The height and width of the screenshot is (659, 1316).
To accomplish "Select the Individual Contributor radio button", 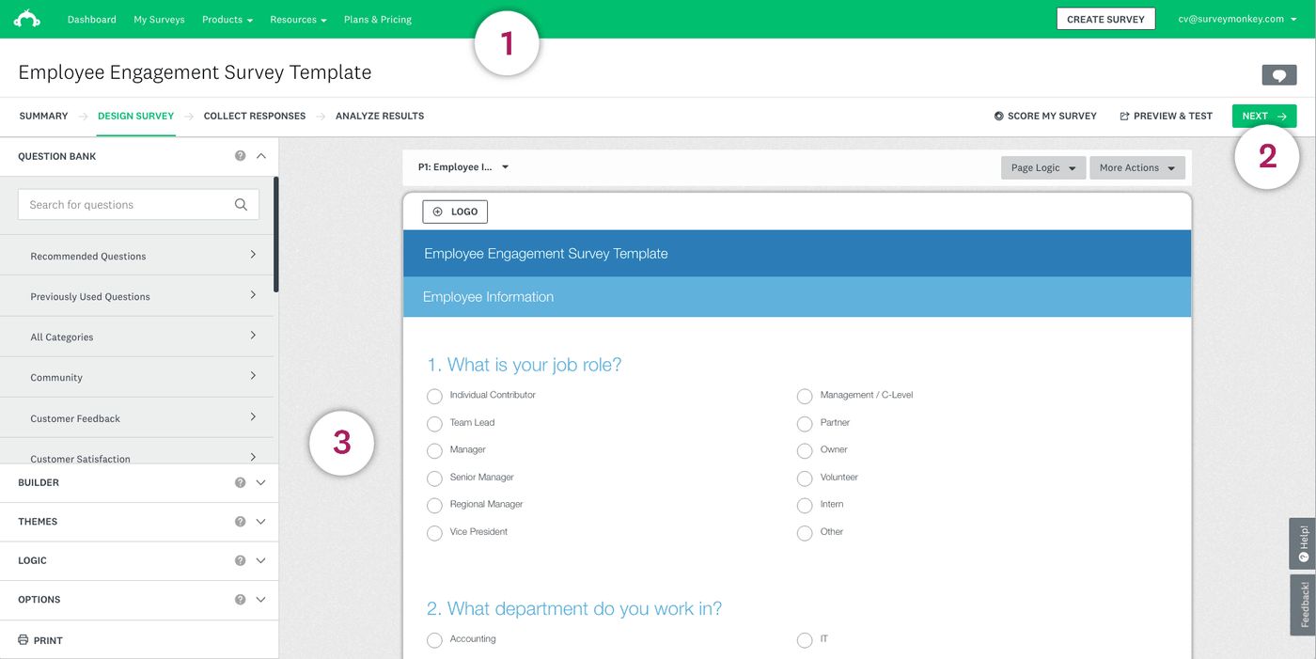I will 434,396.
